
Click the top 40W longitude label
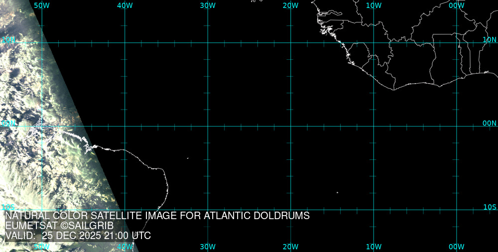tap(124, 5)
